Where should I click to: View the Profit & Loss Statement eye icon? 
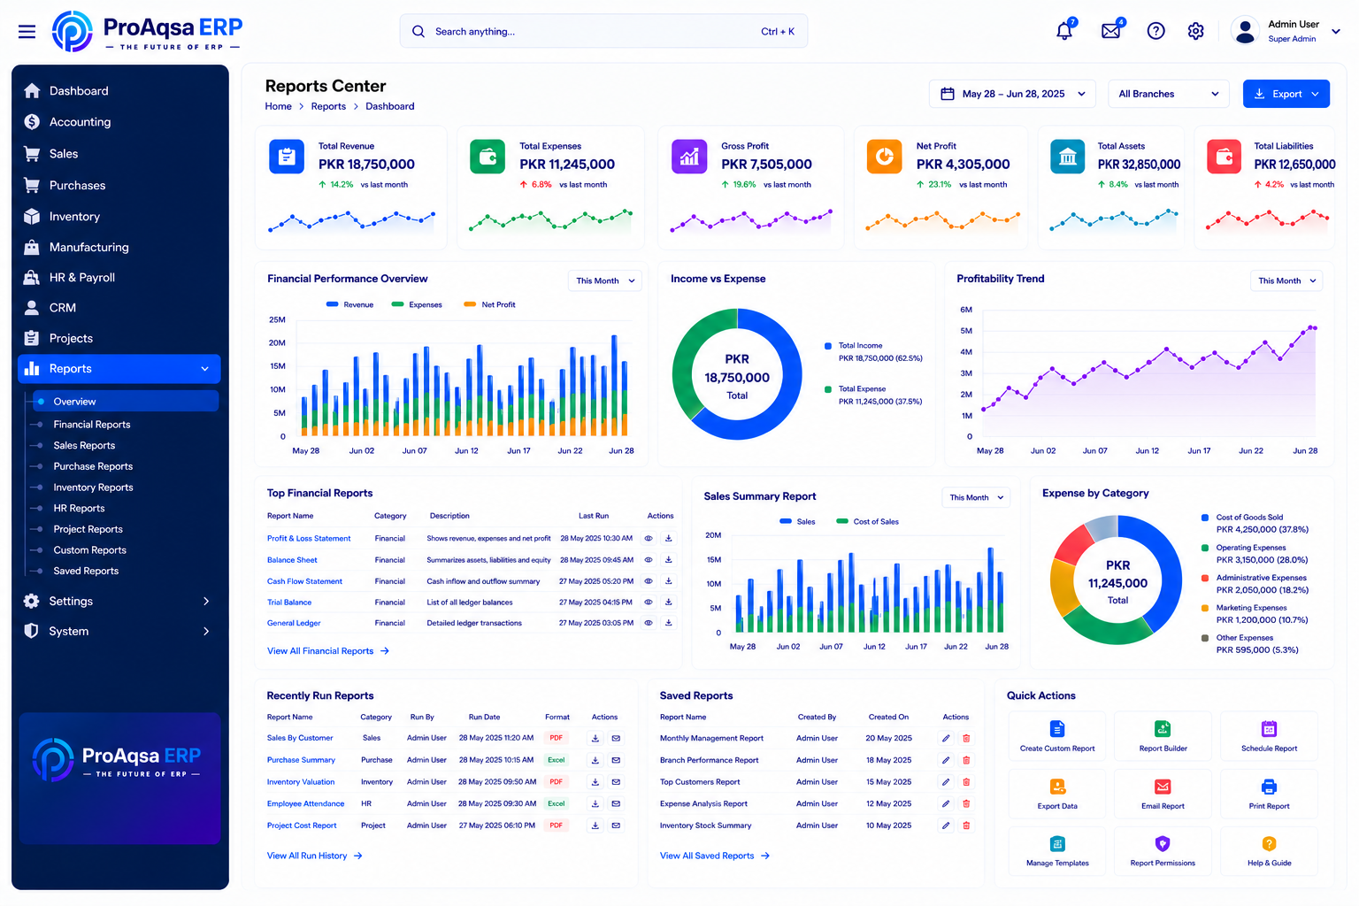[649, 538]
